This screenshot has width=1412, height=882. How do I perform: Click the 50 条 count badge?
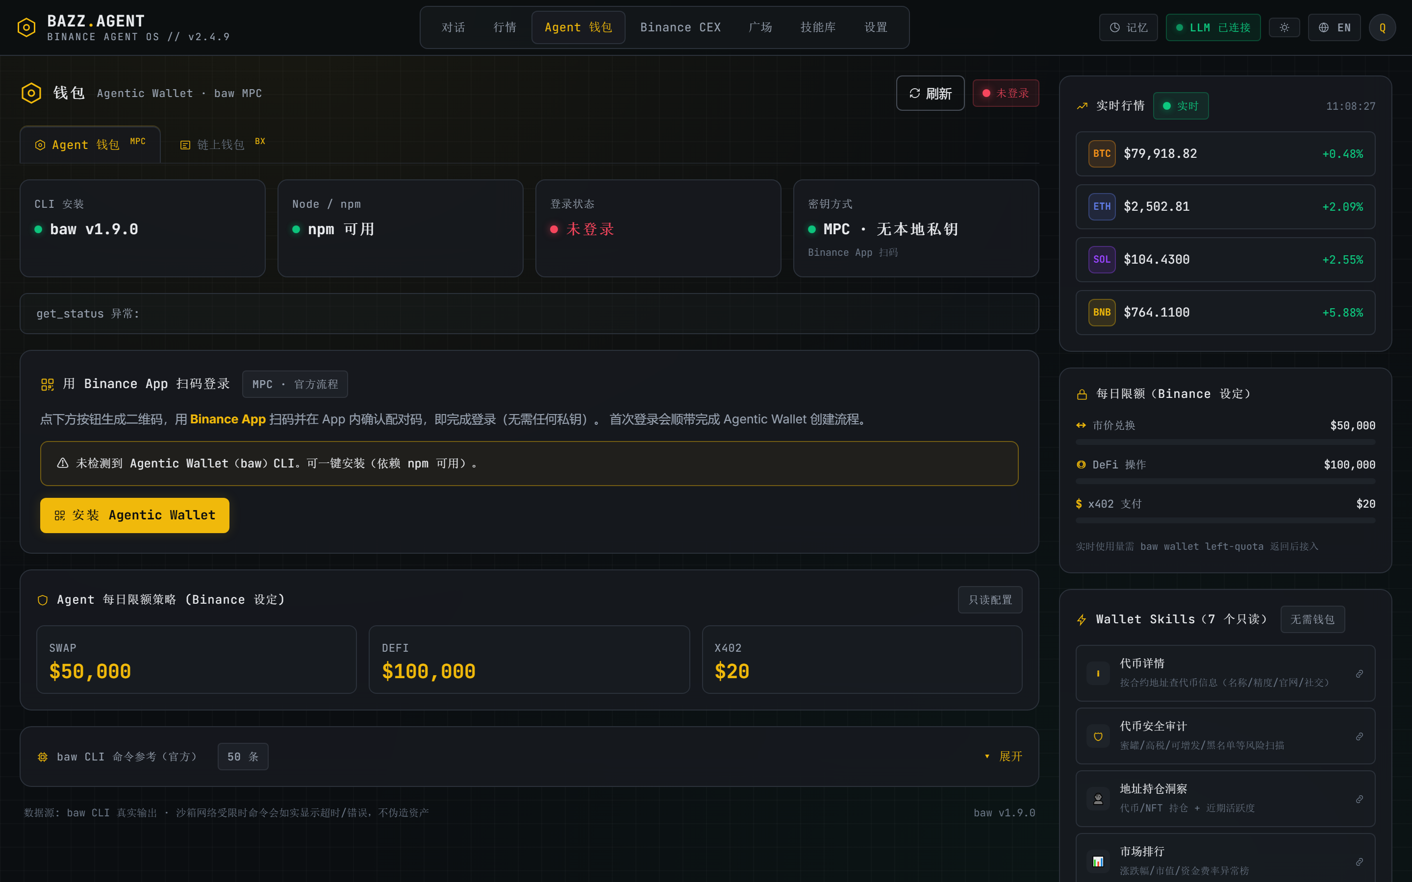pos(243,757)
